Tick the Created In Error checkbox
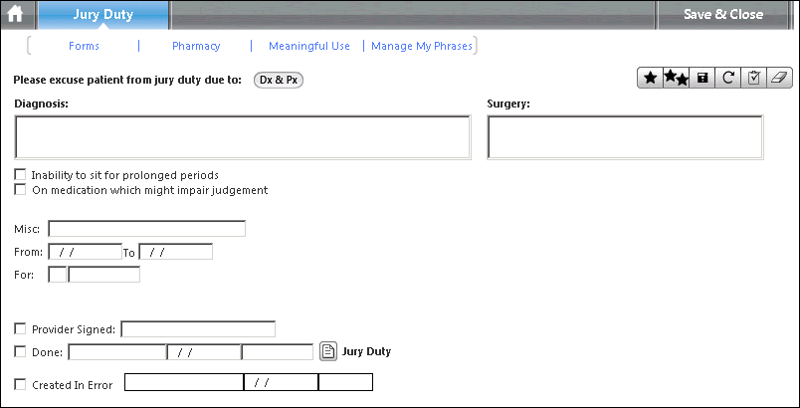Image resolution: width=800 pixels, height=408 pixels. (x=20, y=384)
